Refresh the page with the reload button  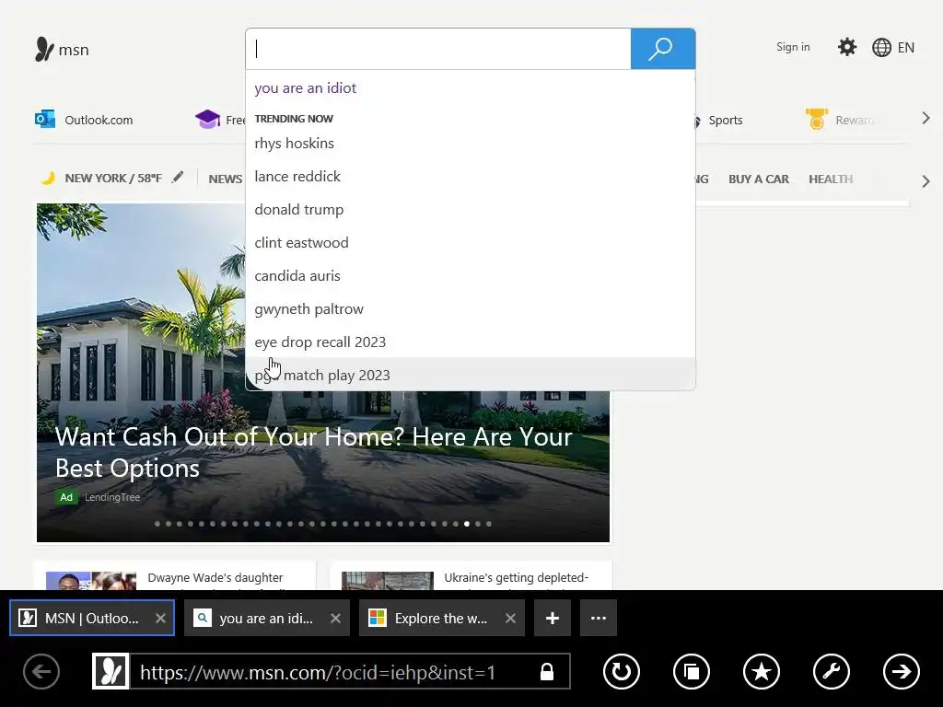(622, 671)
